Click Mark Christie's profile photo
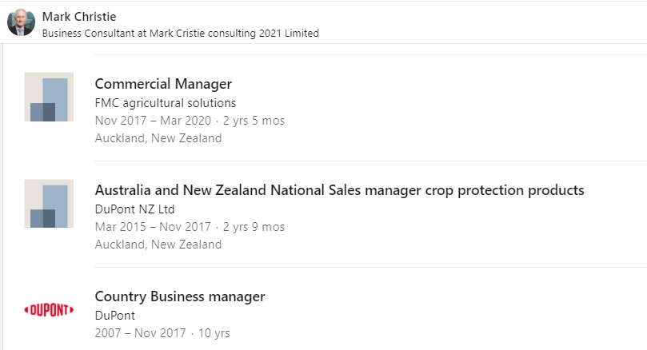Image resolution: width=647 pixels, height=350 pixels. pyautogui.click(x=21, y=22)
